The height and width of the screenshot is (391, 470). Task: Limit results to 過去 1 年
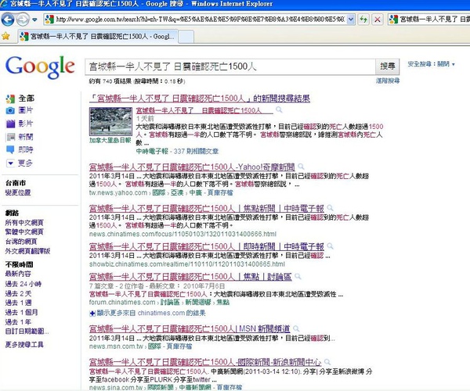click(x=18, y=322)
